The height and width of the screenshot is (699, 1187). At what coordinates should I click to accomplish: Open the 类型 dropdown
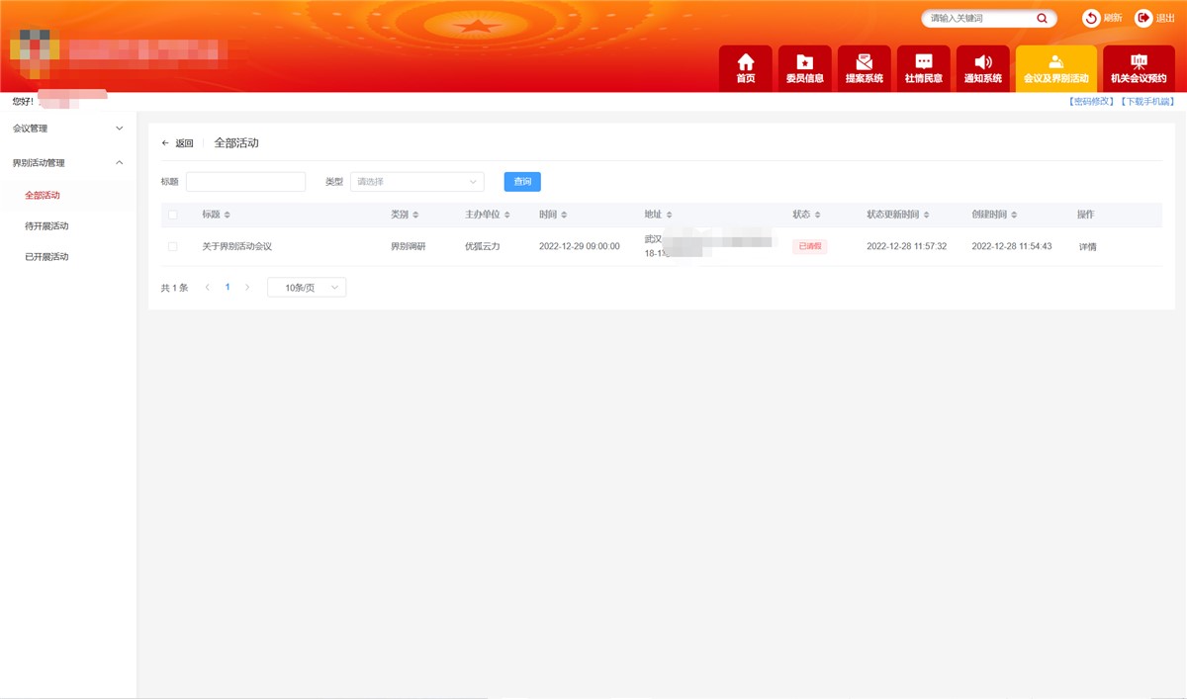(416, 181)
